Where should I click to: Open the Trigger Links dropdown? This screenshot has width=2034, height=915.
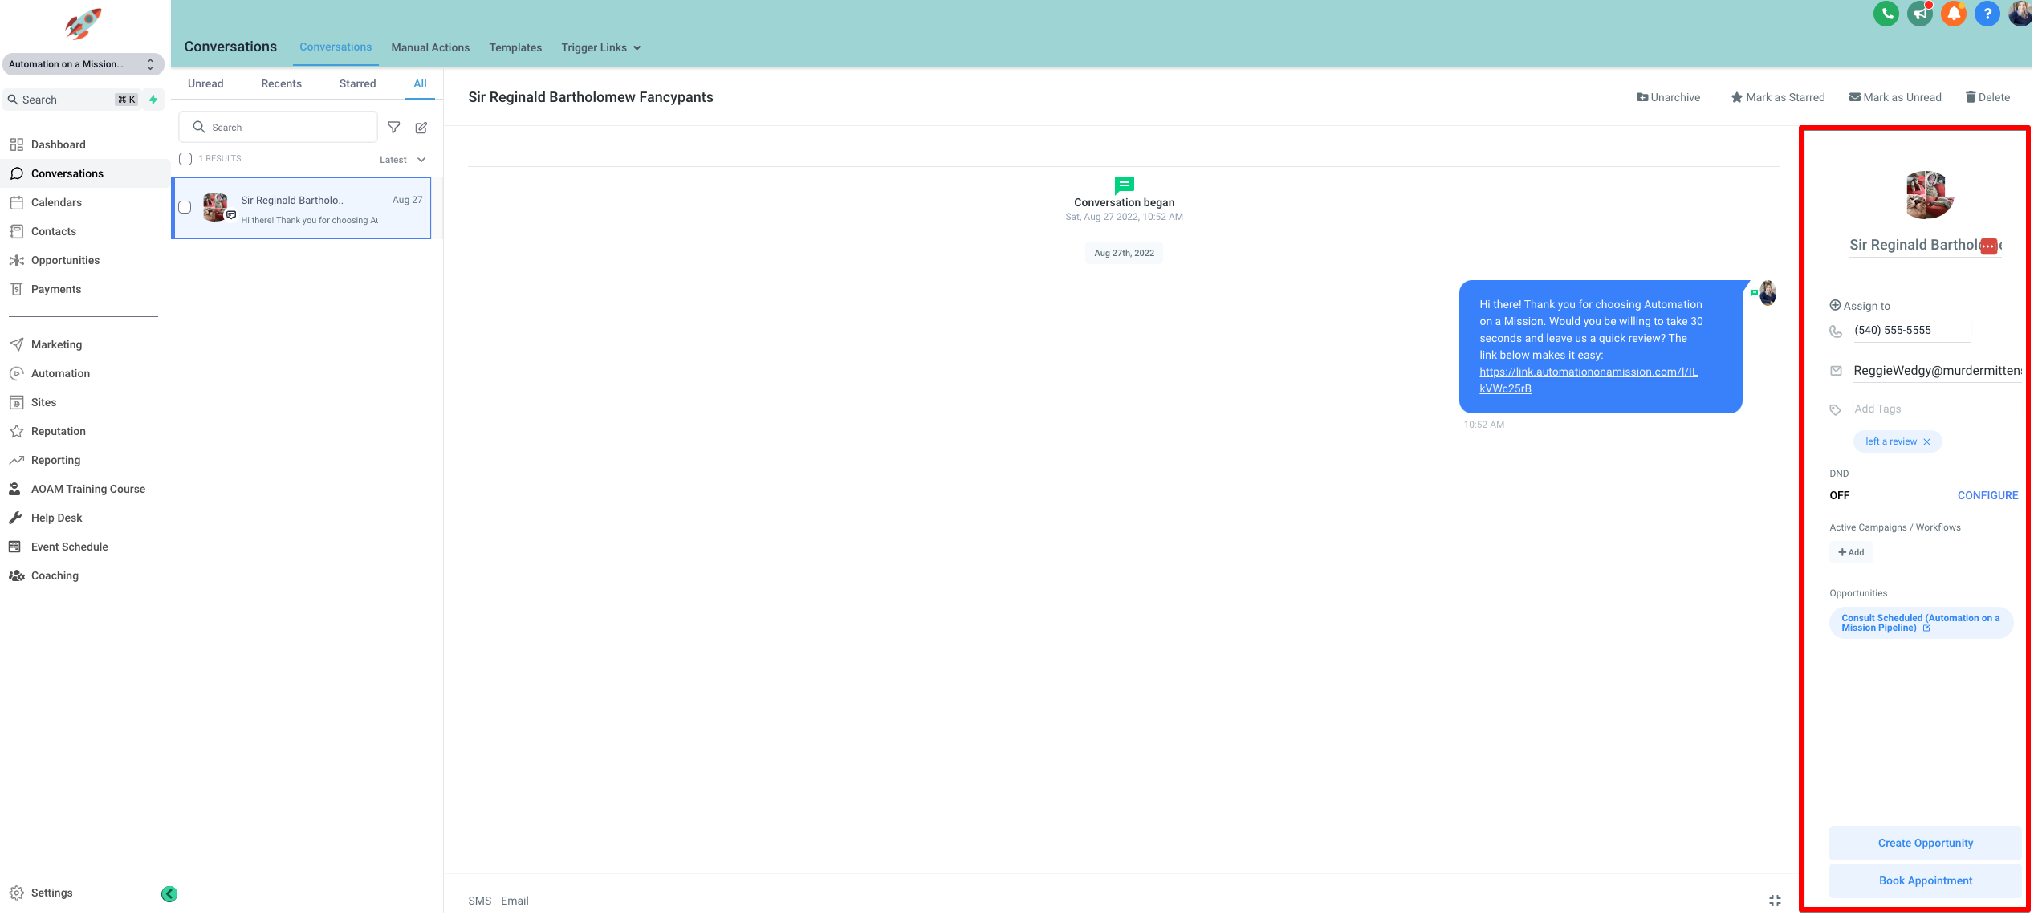pos(600,48)
